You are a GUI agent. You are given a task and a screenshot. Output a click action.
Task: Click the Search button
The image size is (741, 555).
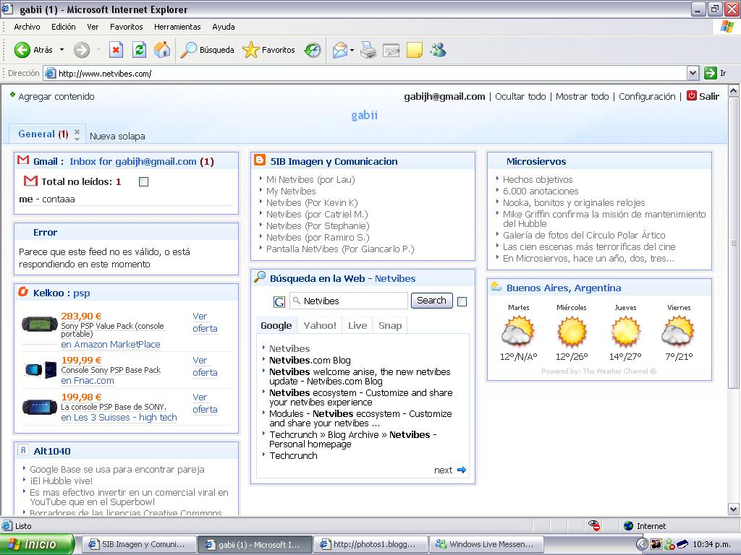(x=431, y=301)
